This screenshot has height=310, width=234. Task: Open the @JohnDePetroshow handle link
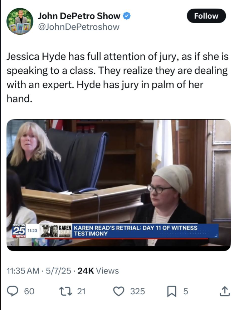point(79,27)
